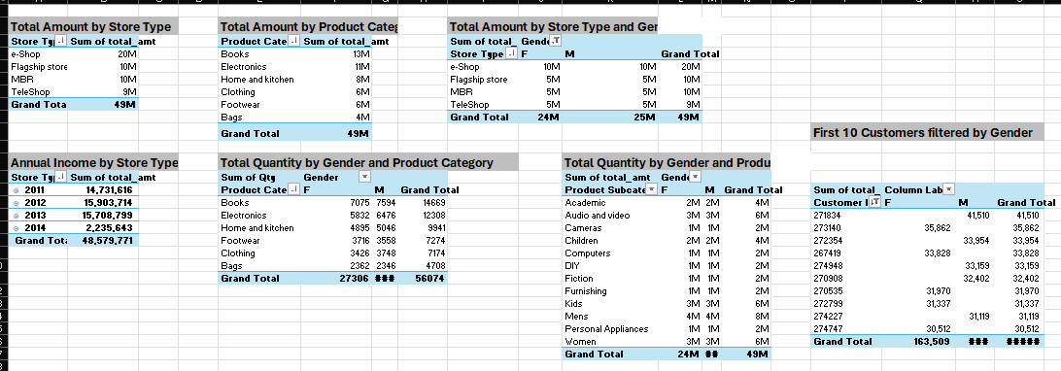Select the 8M value for Home and kitchen
The width and height of the screenshot is (1061, 371).
pos(336,80)
